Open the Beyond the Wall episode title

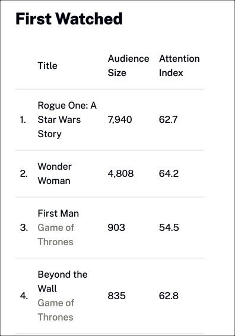[62, 281]
